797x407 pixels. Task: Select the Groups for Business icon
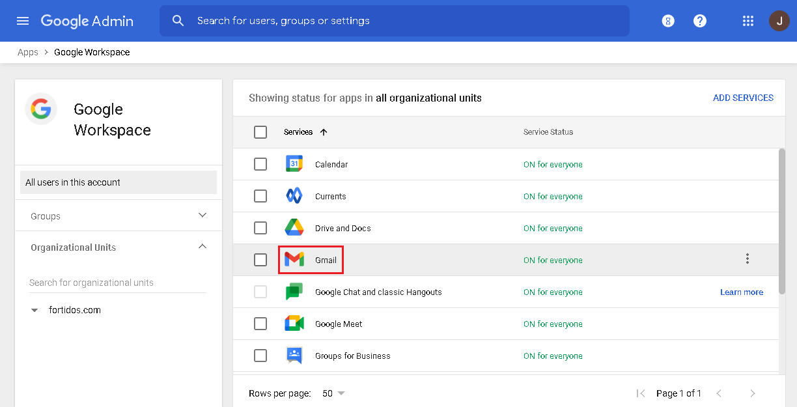point(294,356)
